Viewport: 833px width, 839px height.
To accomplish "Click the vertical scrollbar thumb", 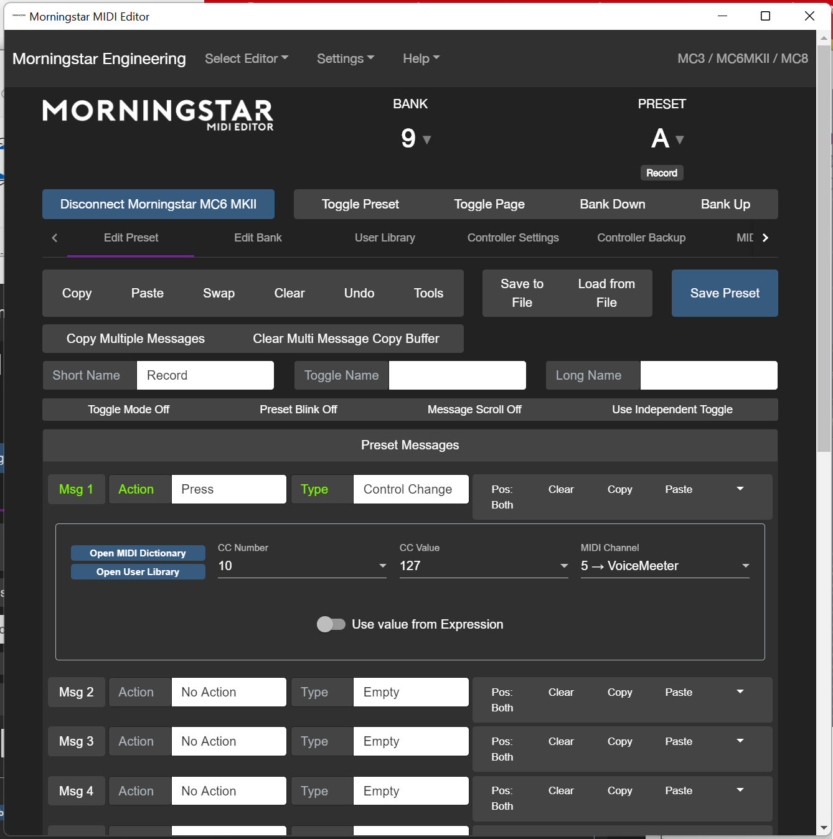I will 824,248.
